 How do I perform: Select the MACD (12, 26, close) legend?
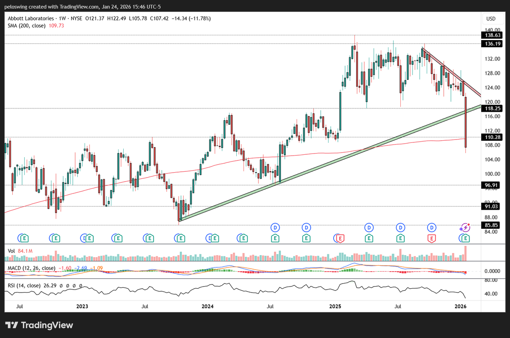pyautogui.click(x=31, y=268)
